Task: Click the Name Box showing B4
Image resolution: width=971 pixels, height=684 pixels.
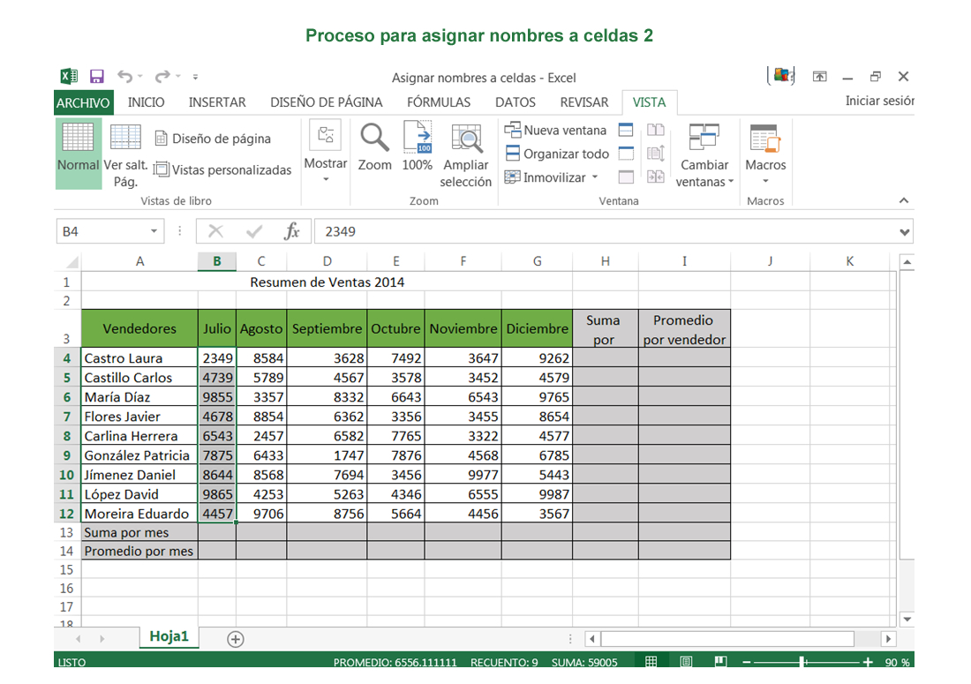Action: click(109, 231)
